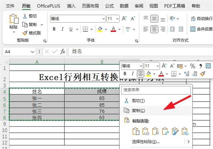Viewport: 213px width, 149px height.
Task: Toggle center horizontal alignment in ribbon
Action: [x=154, y=29]
